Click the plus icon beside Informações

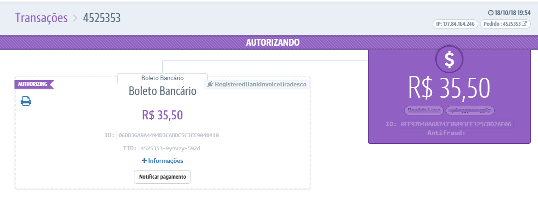click(144, 161)
